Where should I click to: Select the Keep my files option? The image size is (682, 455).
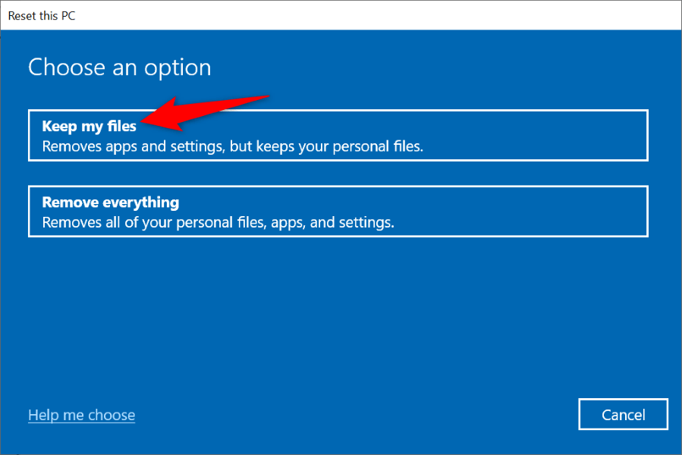tap(338, 136)
